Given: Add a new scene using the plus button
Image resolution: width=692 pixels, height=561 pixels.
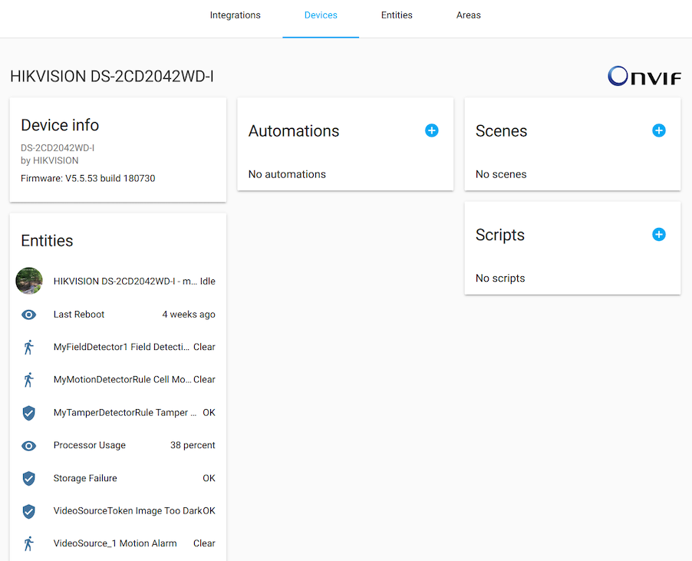Looking at the screenshot, I should pyautogui.click(x=658, y=130).
